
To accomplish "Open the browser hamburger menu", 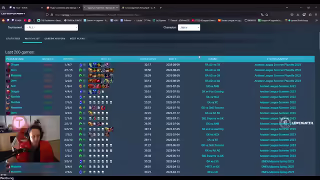I will [x=316, y=14].
